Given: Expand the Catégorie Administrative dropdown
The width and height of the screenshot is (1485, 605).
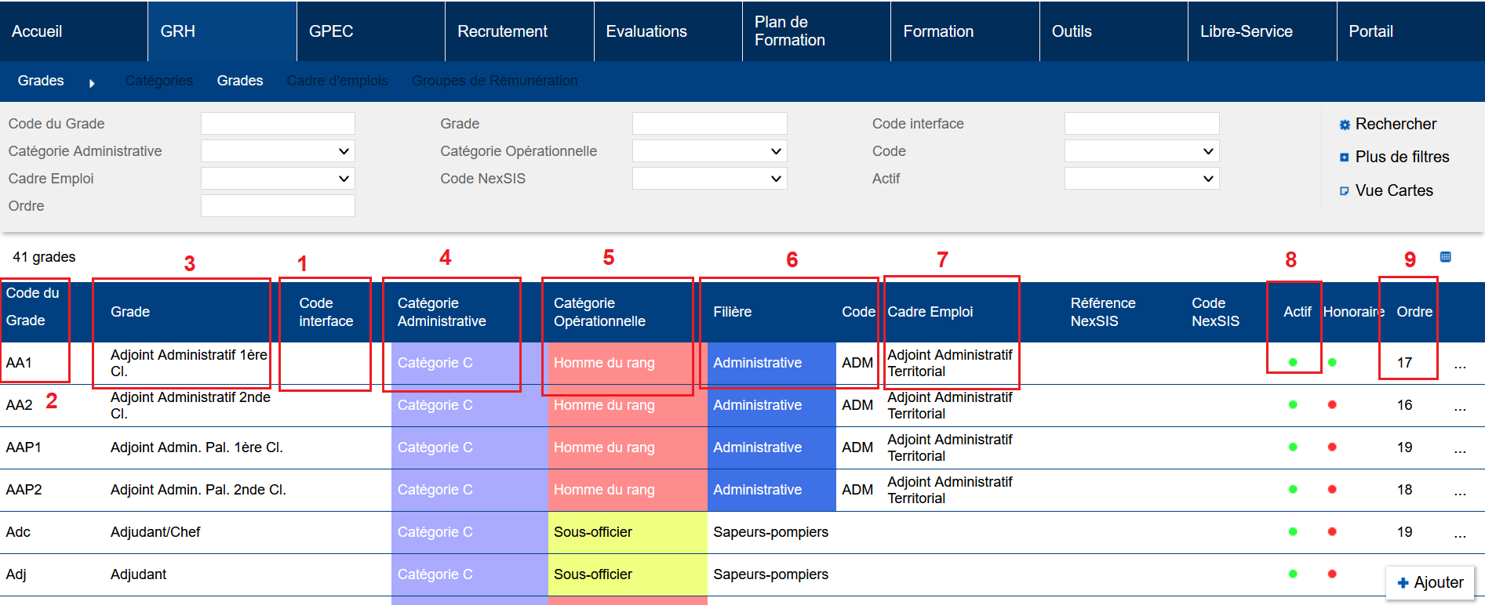Looking at the screenshot, I should [278, 151].
